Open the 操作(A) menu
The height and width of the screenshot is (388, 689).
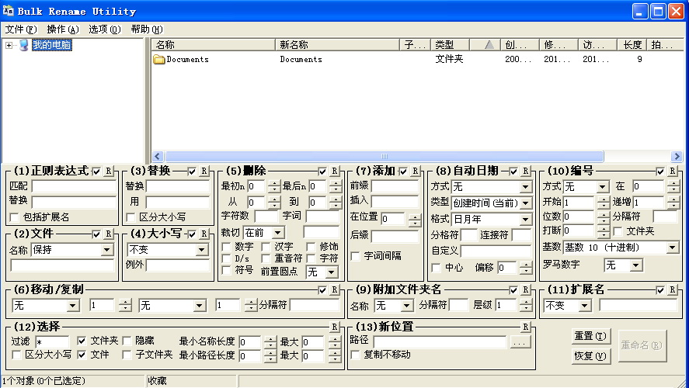pyautogui.click(x=63, y=29)
